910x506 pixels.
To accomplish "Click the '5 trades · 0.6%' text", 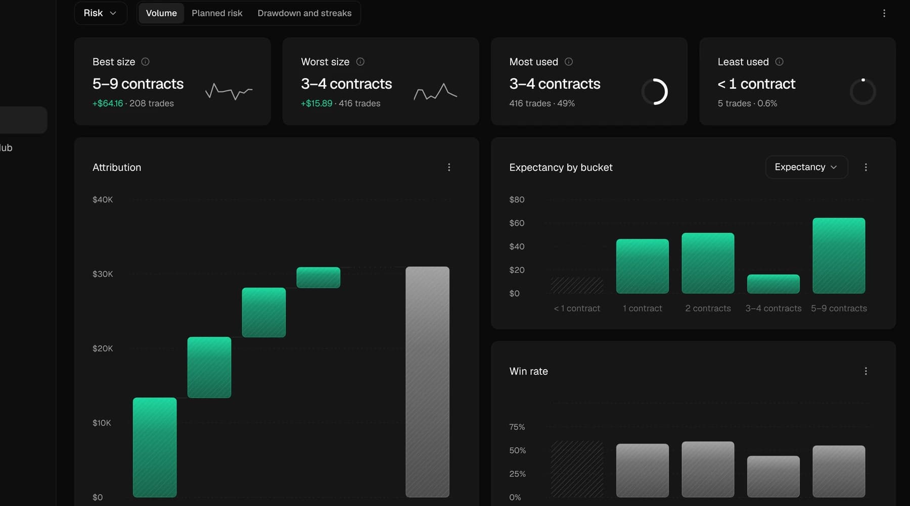I will coord(747,104).
